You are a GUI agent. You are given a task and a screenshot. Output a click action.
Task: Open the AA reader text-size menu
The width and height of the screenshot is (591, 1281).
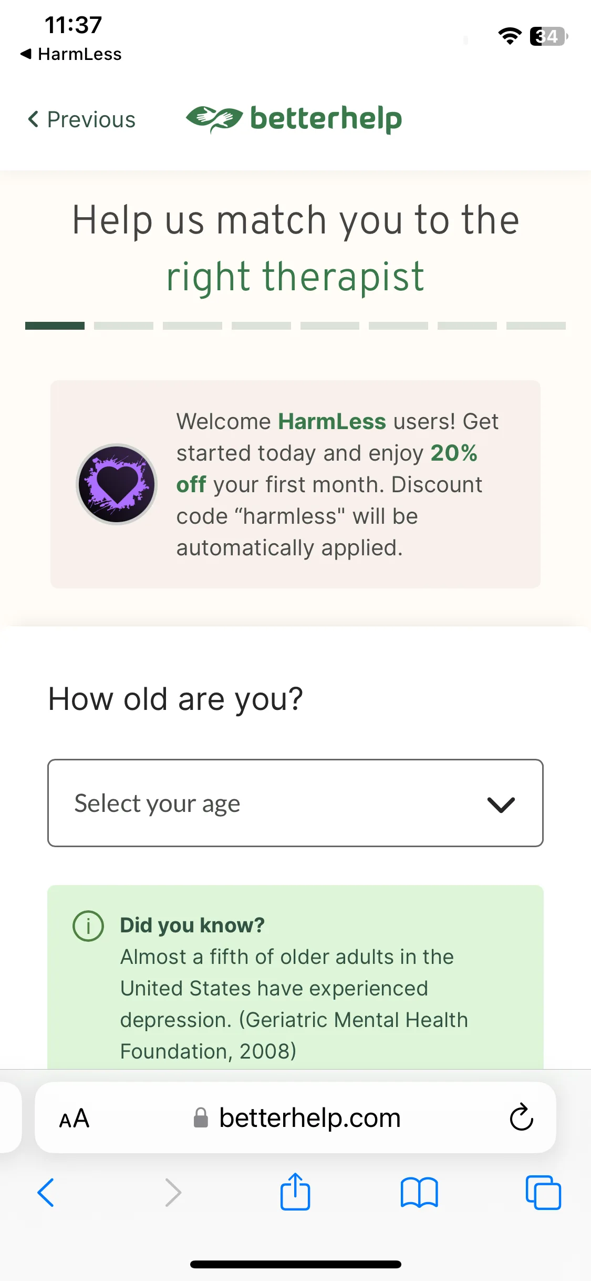click(74, 1118)
